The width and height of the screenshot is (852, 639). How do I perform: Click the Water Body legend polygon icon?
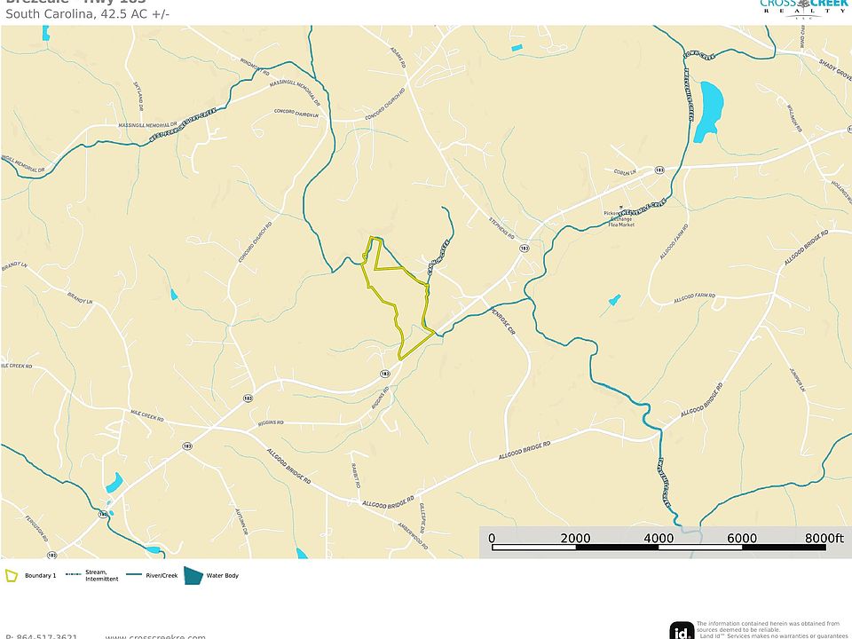[193, 575]
